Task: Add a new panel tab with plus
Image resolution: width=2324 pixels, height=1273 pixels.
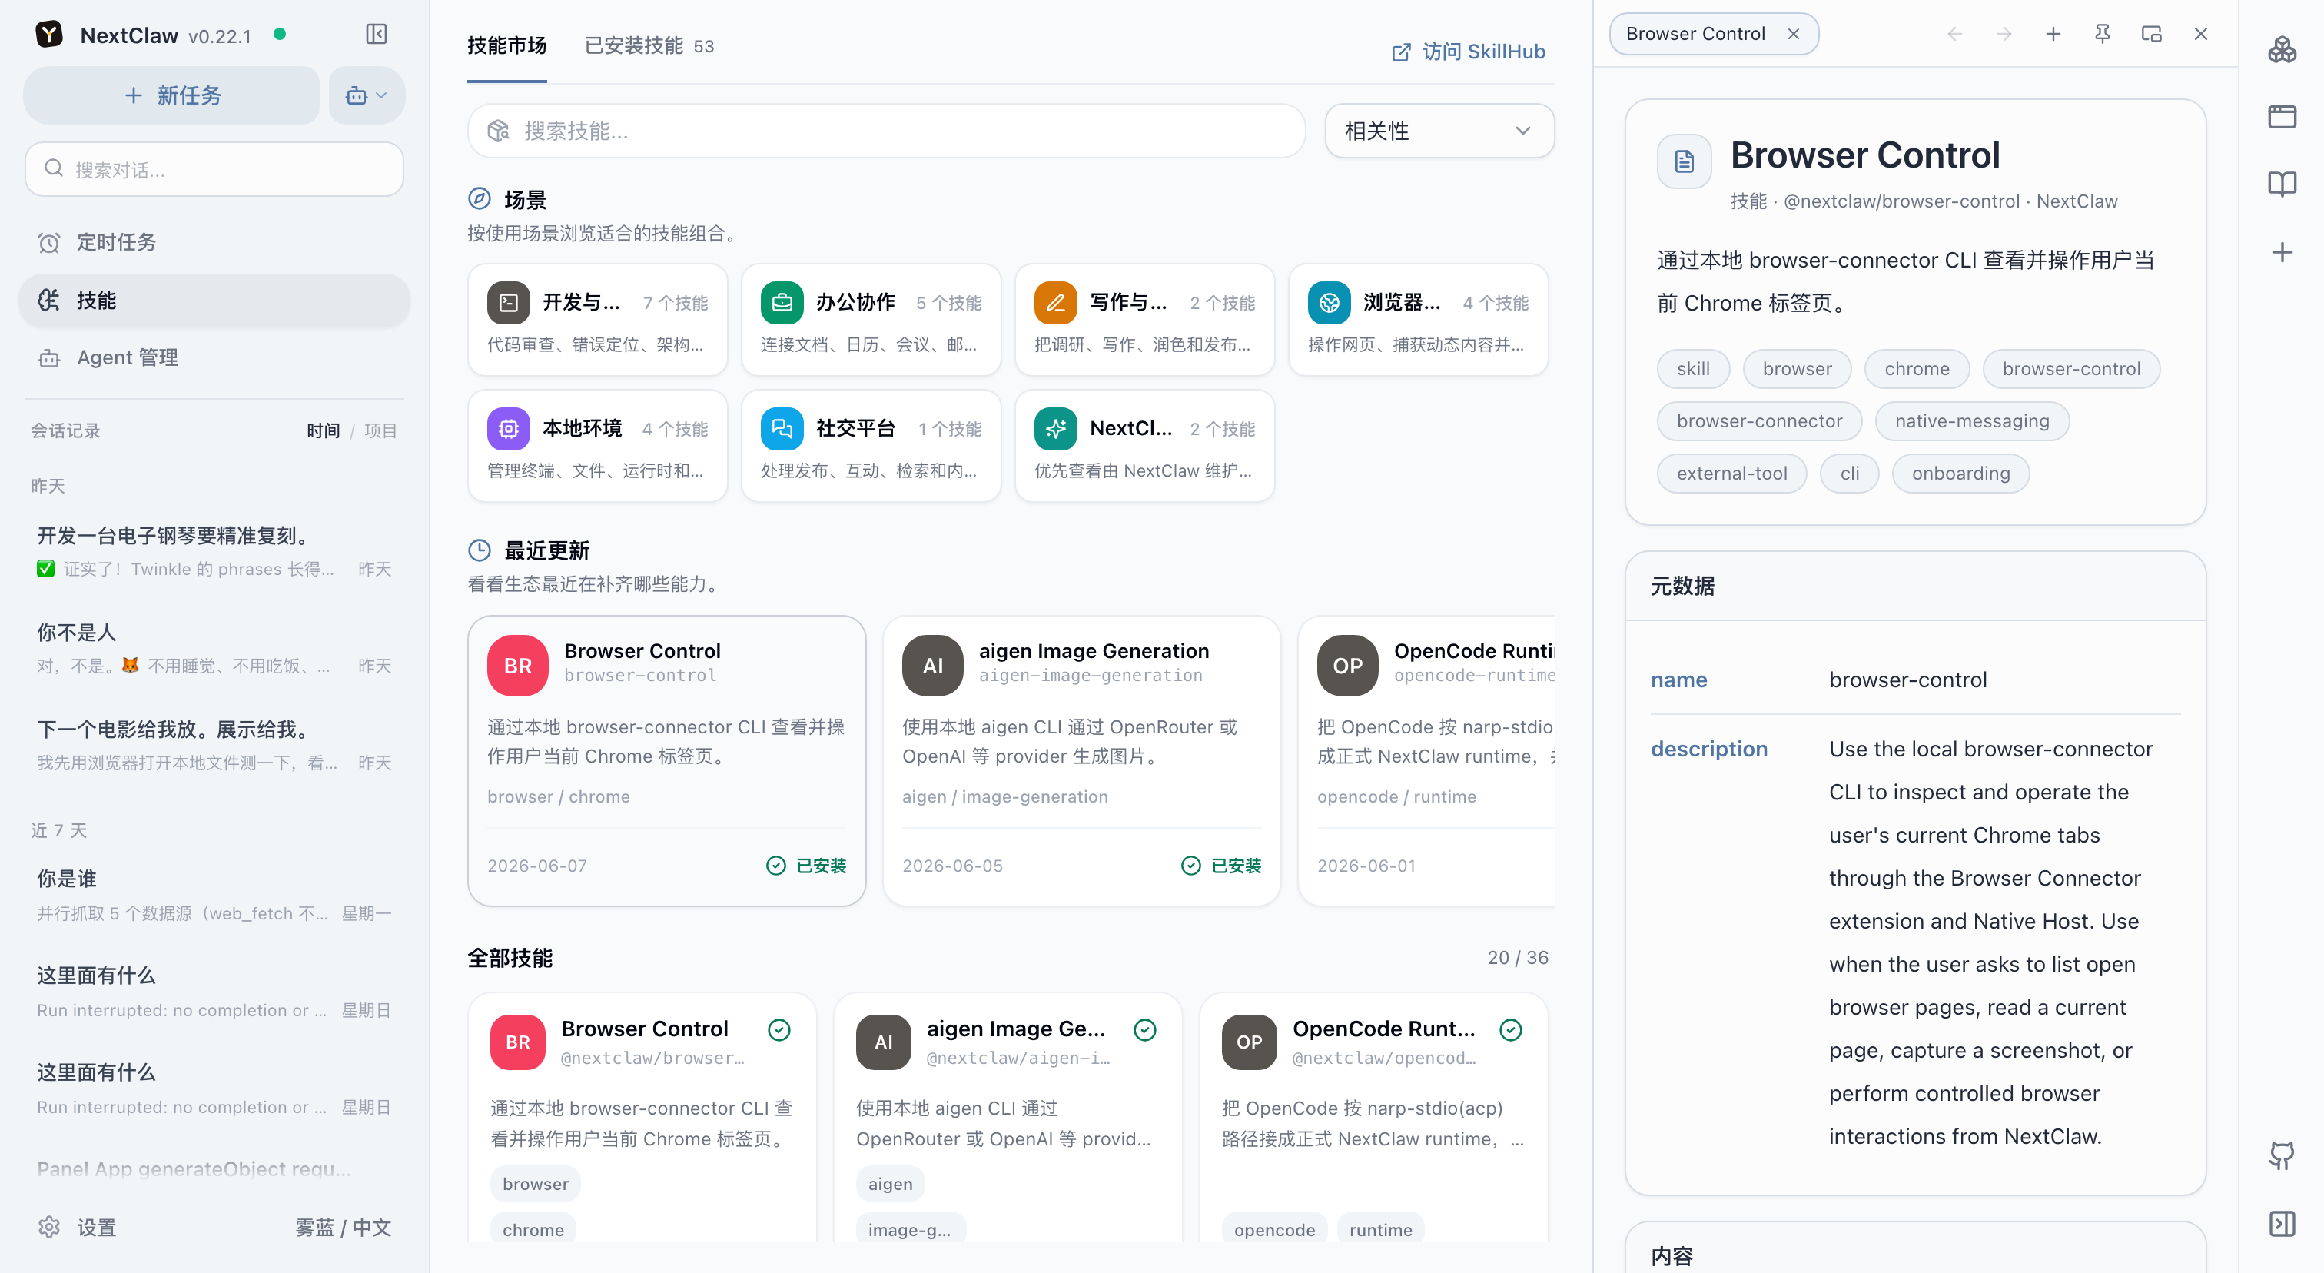Action: pyautogui.click(x=2053, y=35)
